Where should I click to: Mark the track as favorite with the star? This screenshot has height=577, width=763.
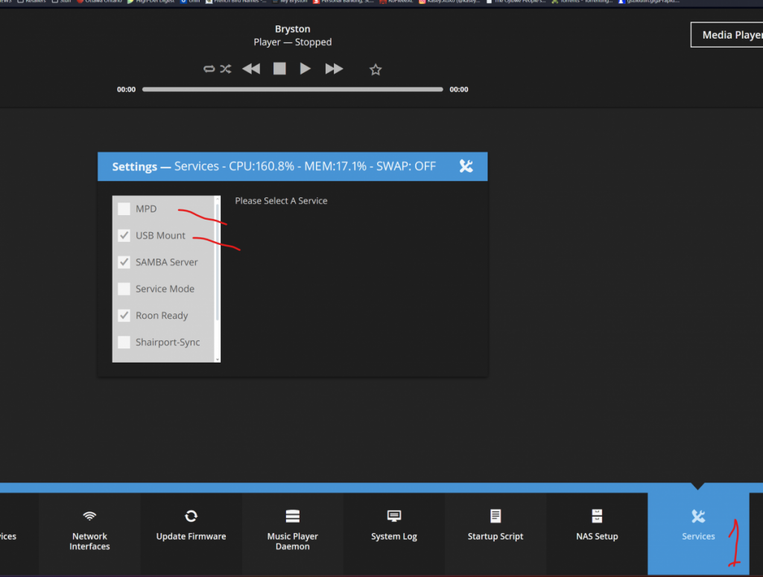(x=376, y=69)
